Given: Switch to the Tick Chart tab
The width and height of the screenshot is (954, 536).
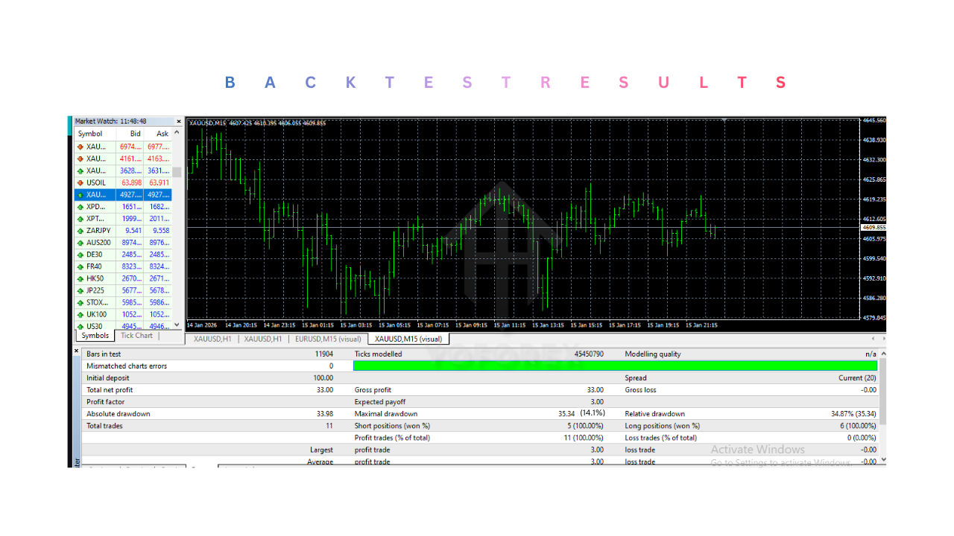Looking at the screenshot, I should point(136,336).
